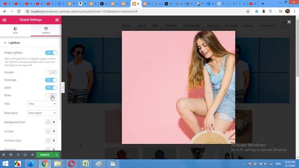The image size is (299, 168).
Task: Click the About menu link
Action: (248, 26)
